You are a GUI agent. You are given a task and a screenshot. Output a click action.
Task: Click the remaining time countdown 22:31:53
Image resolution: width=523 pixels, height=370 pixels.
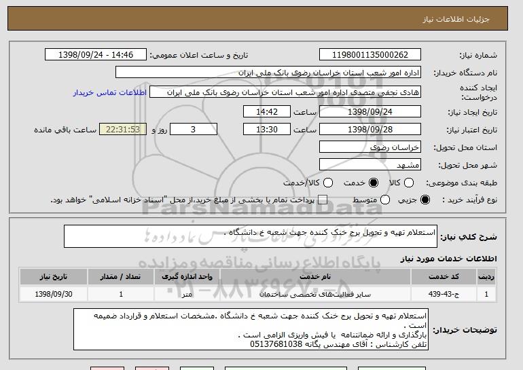tap(123, 130)
